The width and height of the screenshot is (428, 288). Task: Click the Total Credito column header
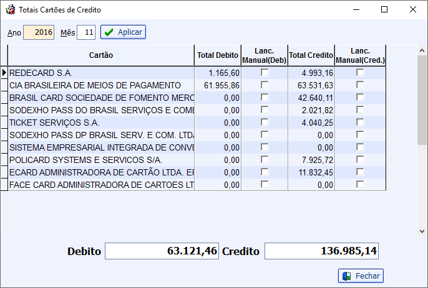click(311, 55)
